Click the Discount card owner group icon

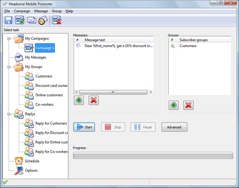(29, 85)
